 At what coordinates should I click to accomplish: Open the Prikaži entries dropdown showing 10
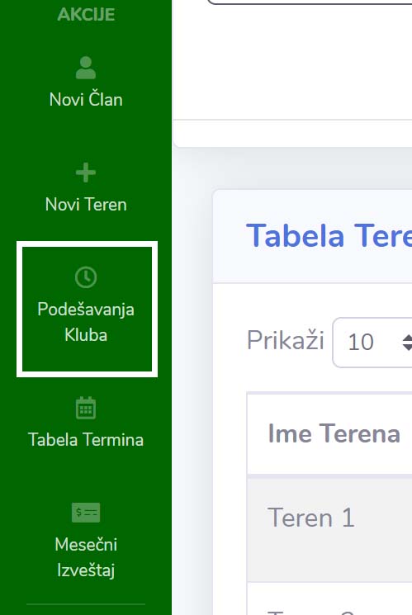[372, 343]
